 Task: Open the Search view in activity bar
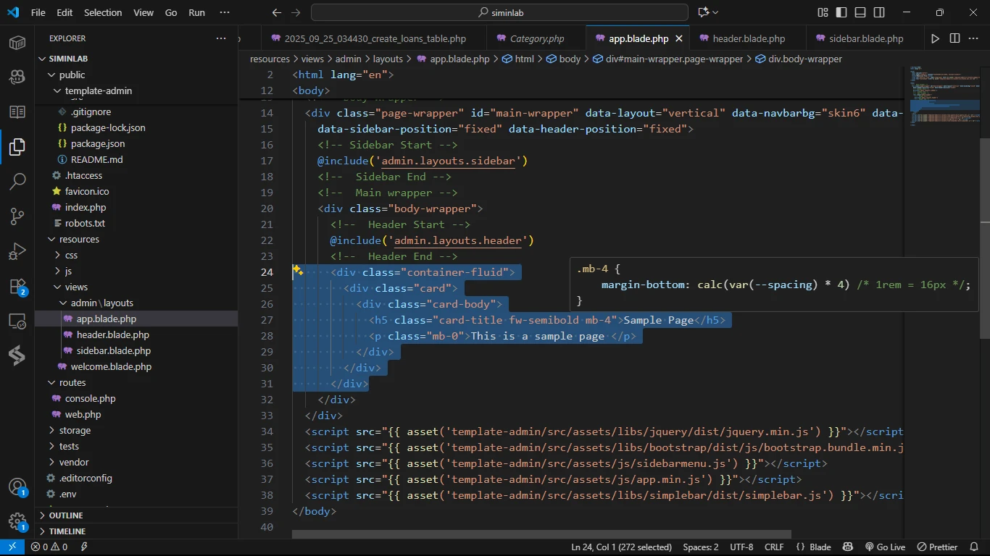(x=17, y=182)
